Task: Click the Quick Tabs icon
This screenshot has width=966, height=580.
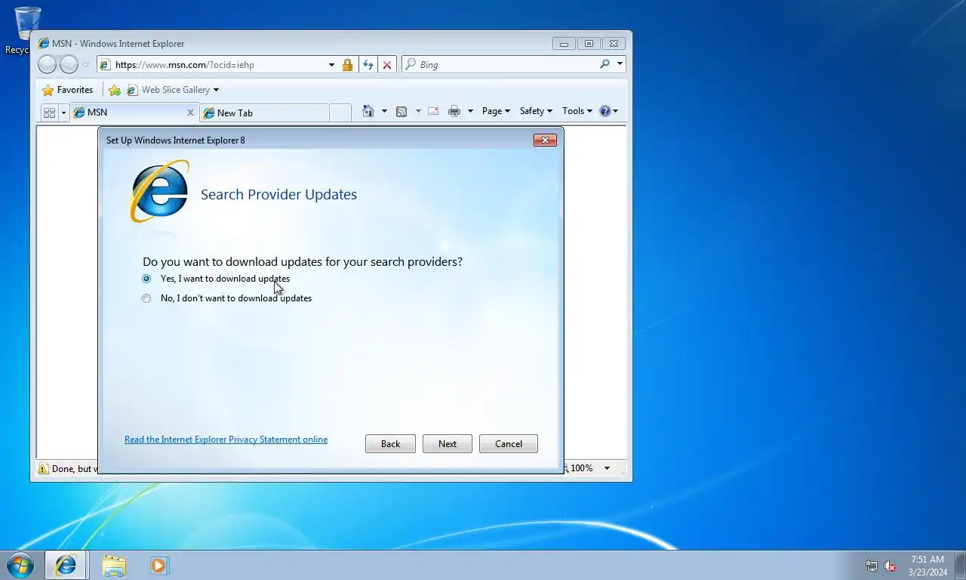Action: (x=50, y=113)
